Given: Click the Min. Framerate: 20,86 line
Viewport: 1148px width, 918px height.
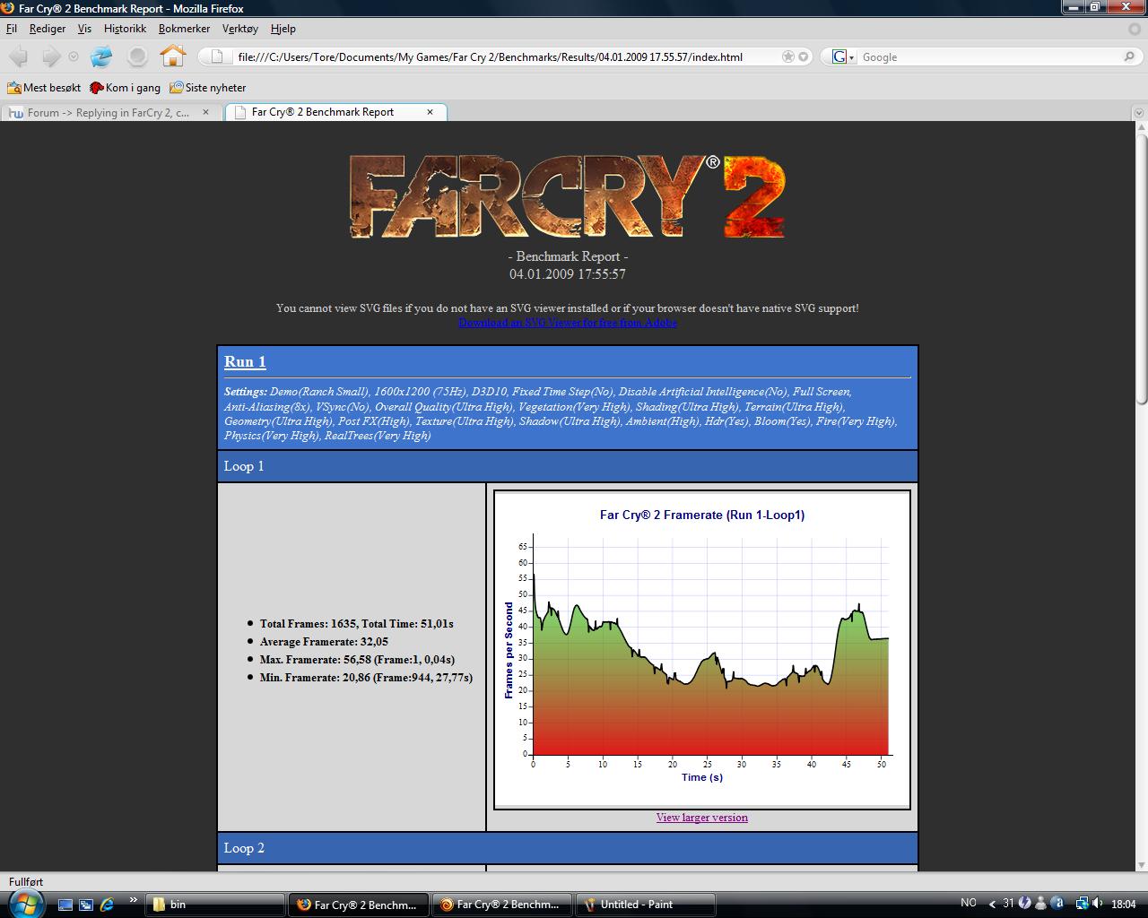Looking at the screenshot, I should 366,678.
